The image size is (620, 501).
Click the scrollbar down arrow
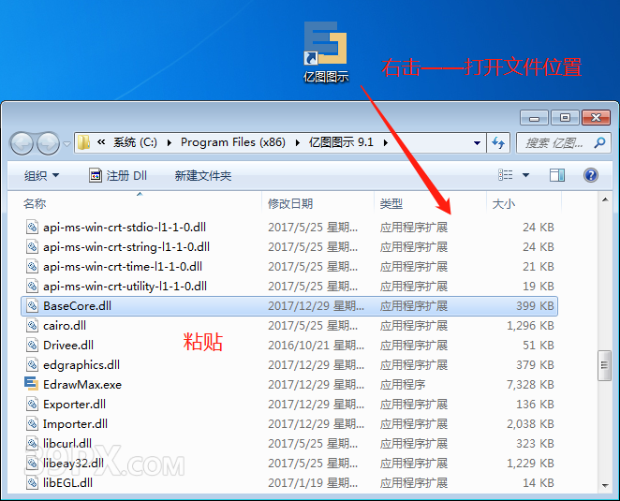point(605,486)
